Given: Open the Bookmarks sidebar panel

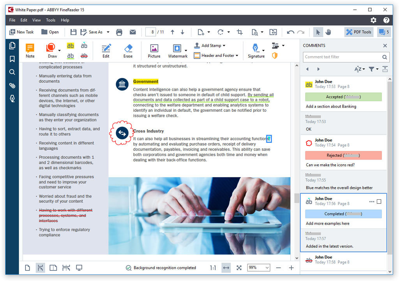Looking at the screenshot, I should (12, 59).
